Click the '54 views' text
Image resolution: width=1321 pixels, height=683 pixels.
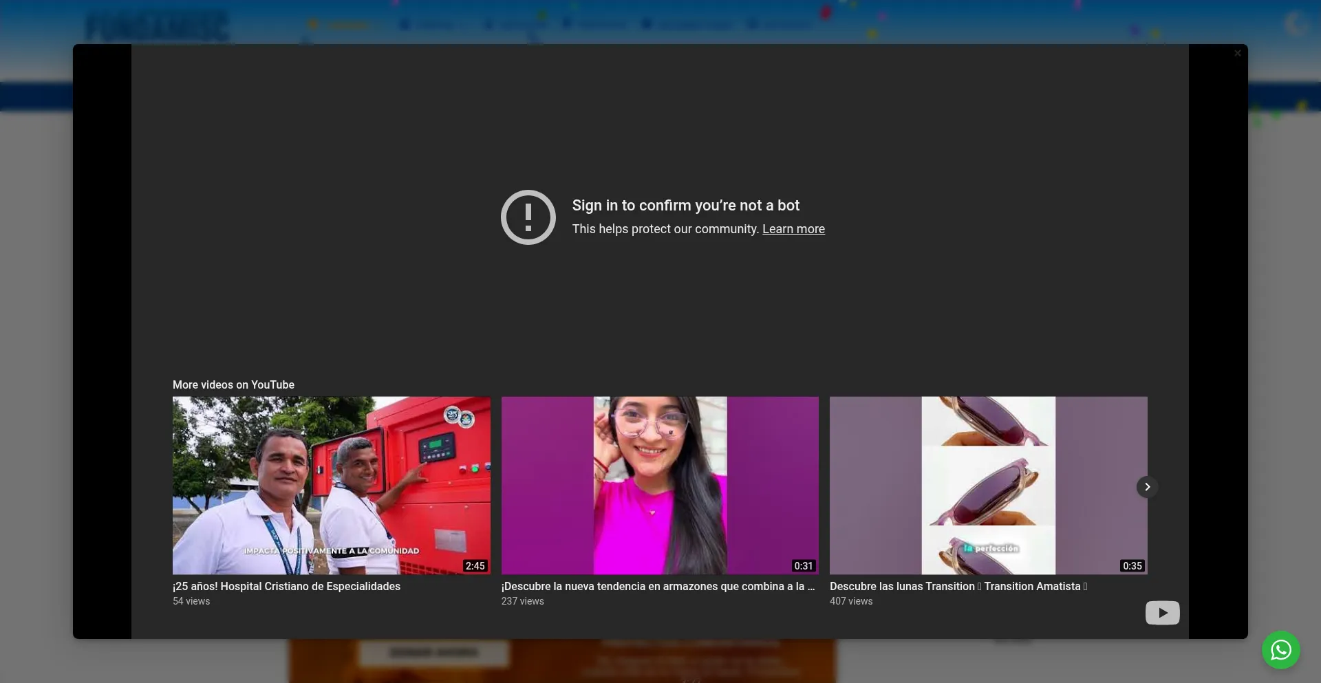pyautogui.click(x=191, y=601)
